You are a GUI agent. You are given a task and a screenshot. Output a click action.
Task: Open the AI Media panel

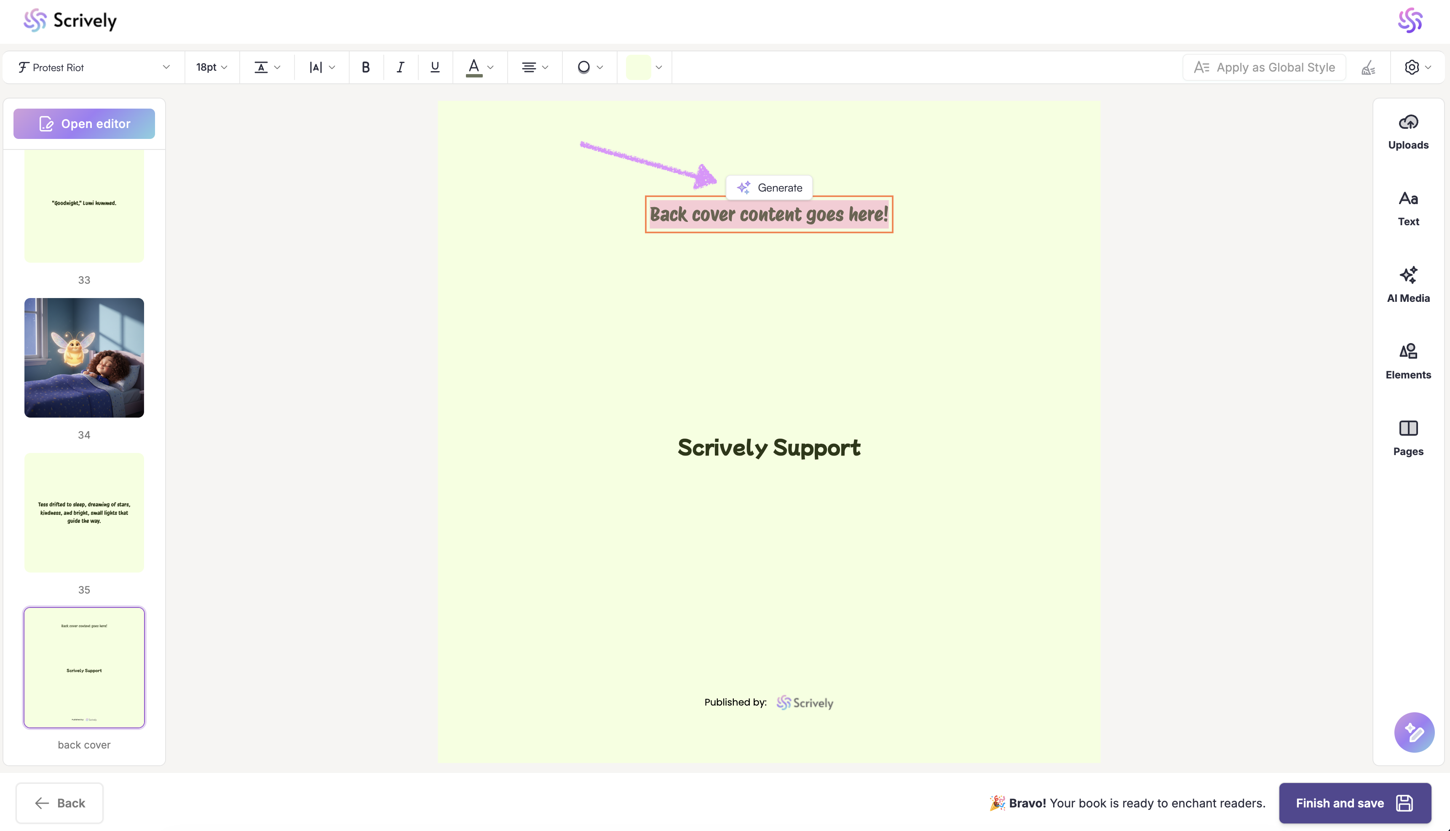[1408, 285]
